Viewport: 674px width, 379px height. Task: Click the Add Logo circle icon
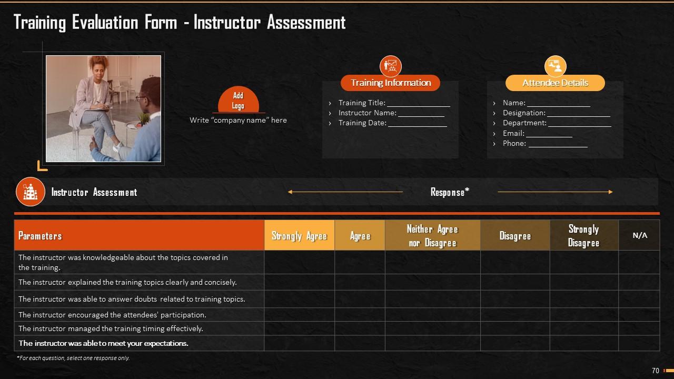238,99
